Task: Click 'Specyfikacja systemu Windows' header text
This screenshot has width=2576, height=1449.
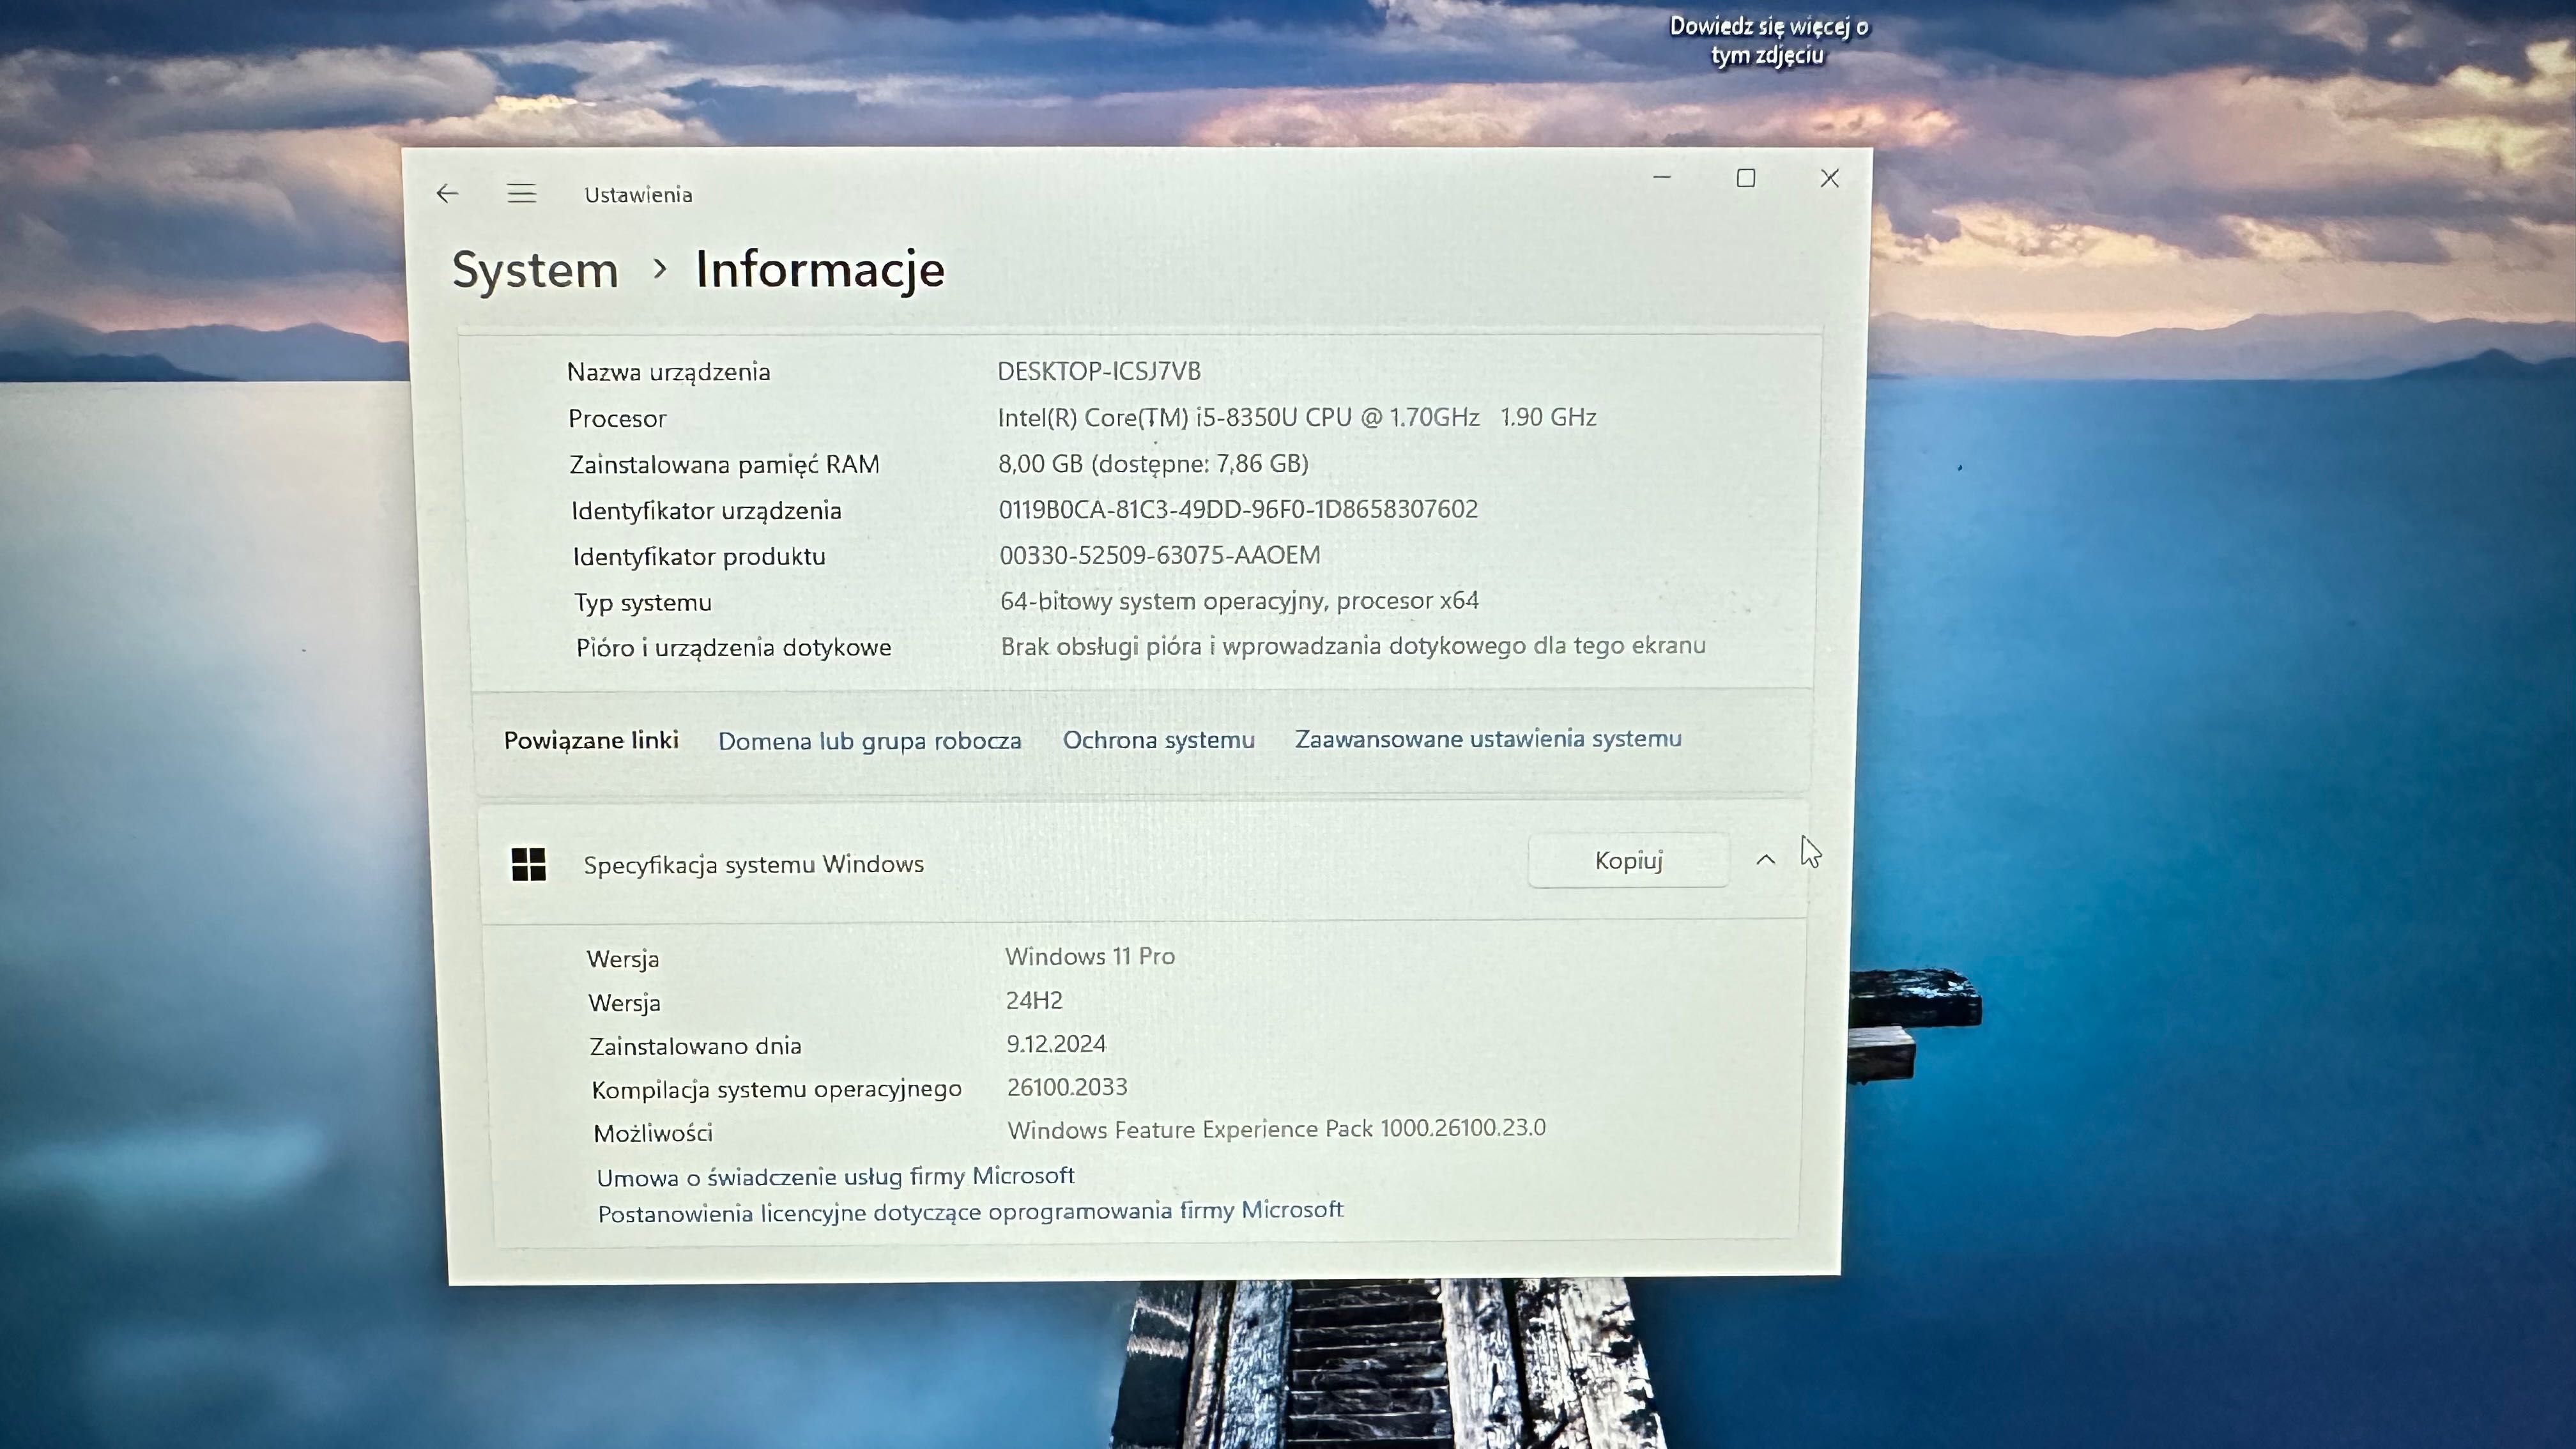Action: pyautogui.click(x=753, y=864)
